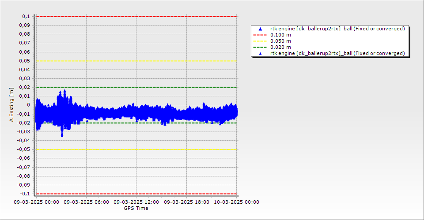Click the 09-03-2025 18:00 time label
The height and width of the screenshot is (220, 424).
[x=186, y=202]
